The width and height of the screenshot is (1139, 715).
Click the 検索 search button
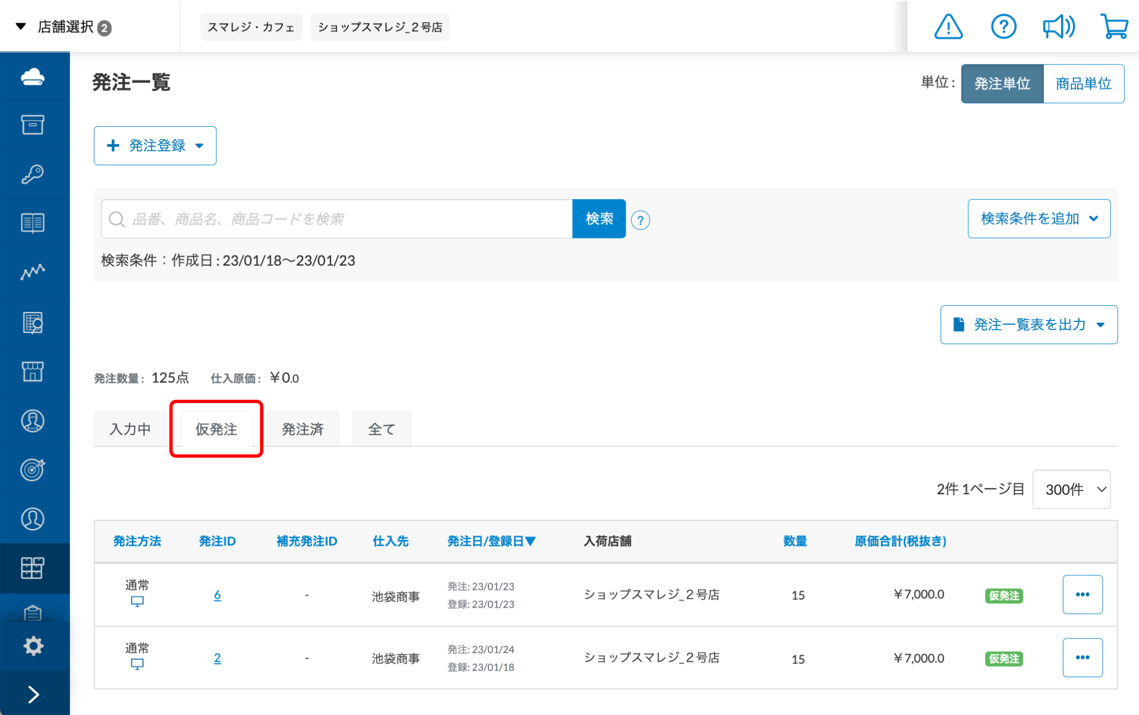[599, 219]
